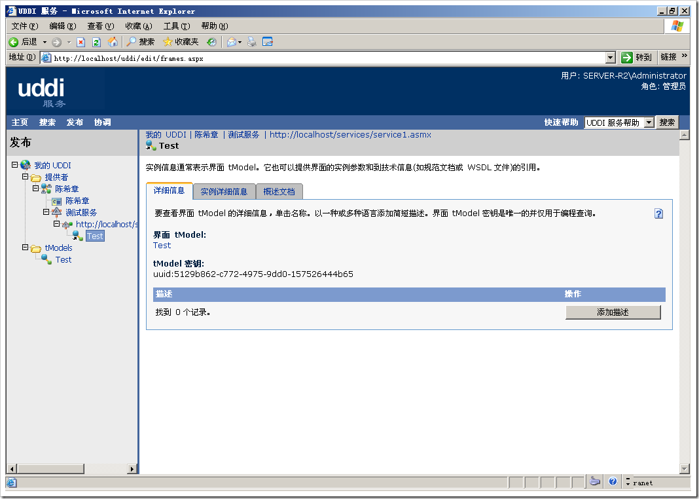
Task: Switch to the 详细信息 tab
Action: click(169, 191)
